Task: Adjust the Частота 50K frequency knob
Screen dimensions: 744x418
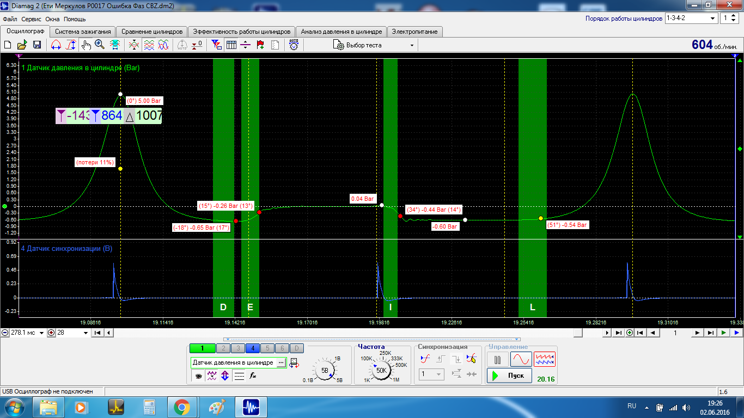Action: (381, 371)
